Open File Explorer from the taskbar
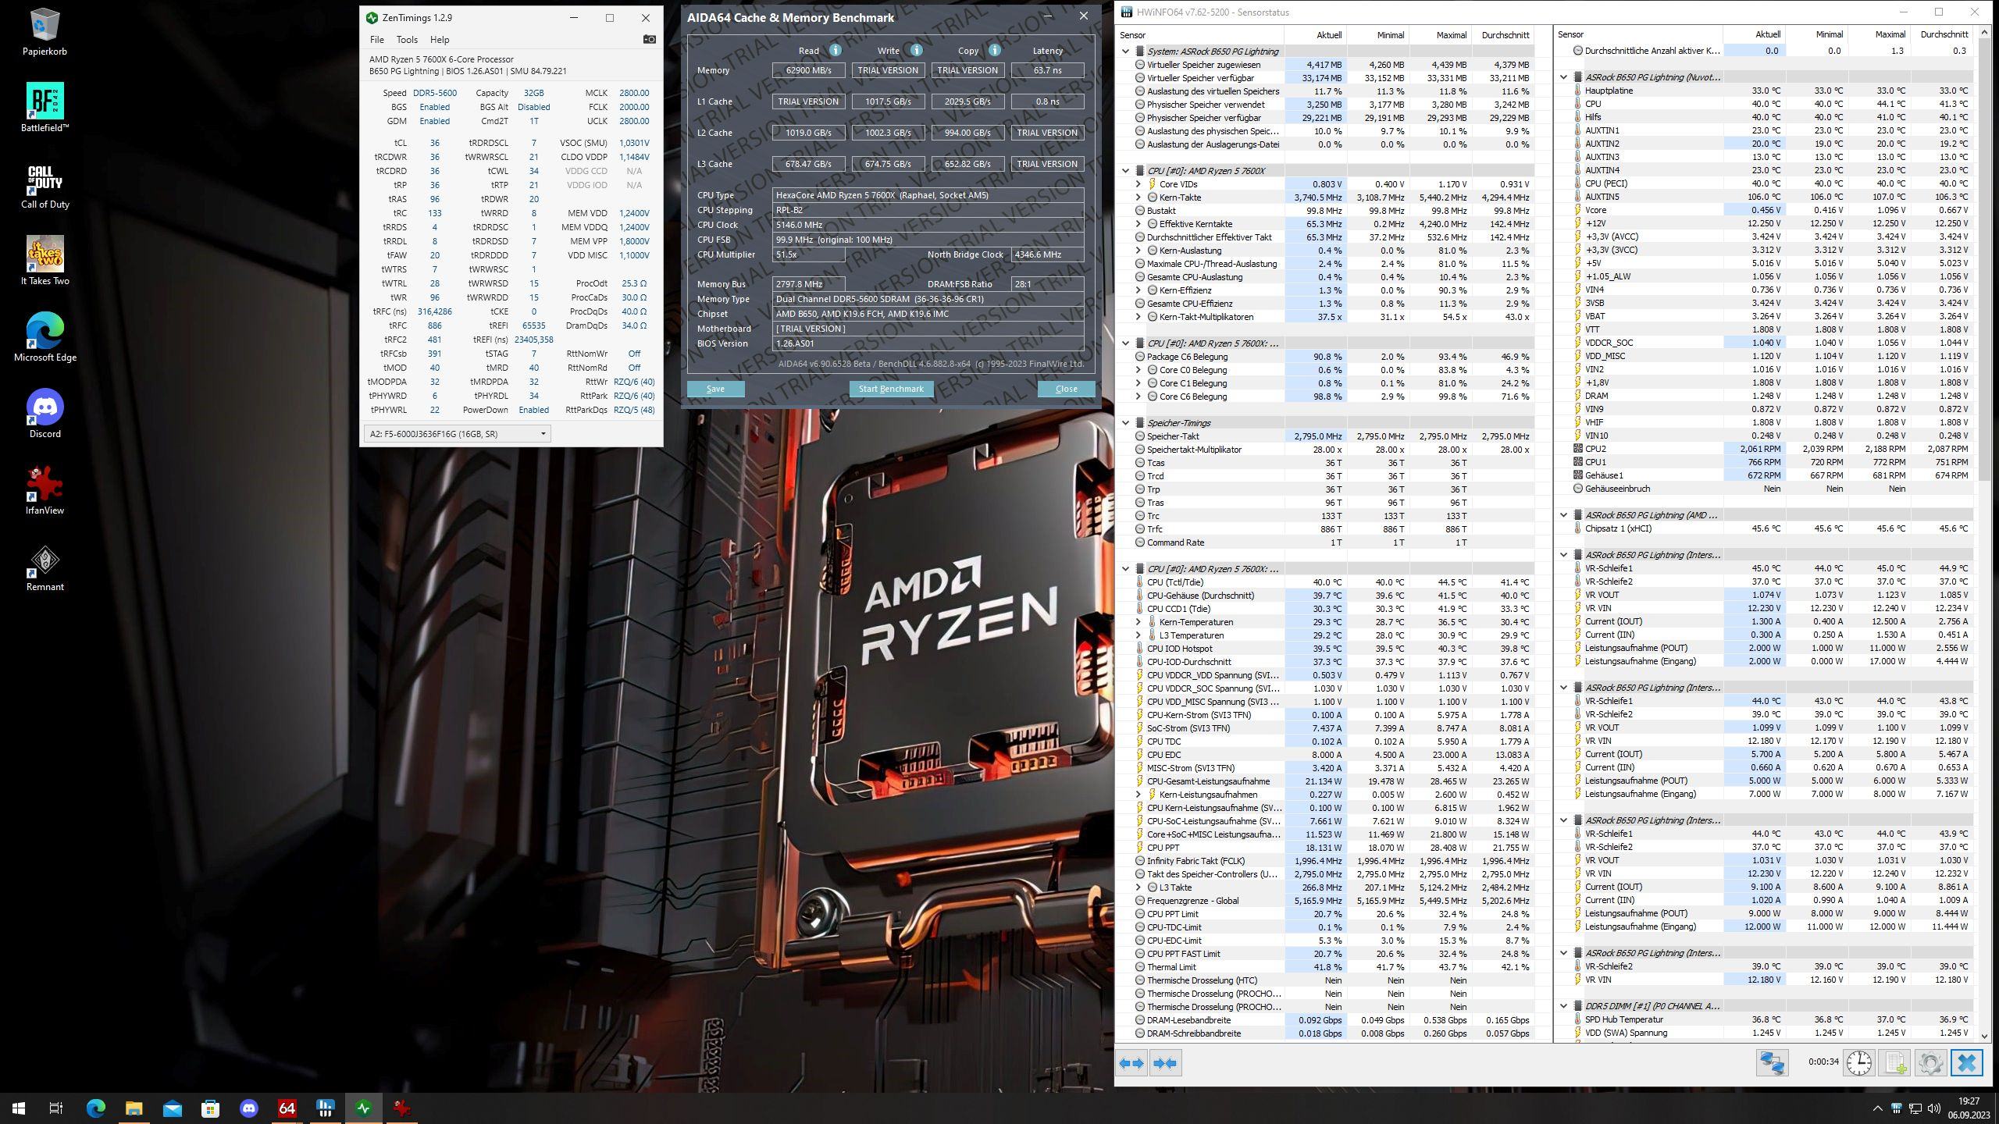The width and height of the screenshot is (1999, 1124). pyautogui.click(x=134, y=1108)
